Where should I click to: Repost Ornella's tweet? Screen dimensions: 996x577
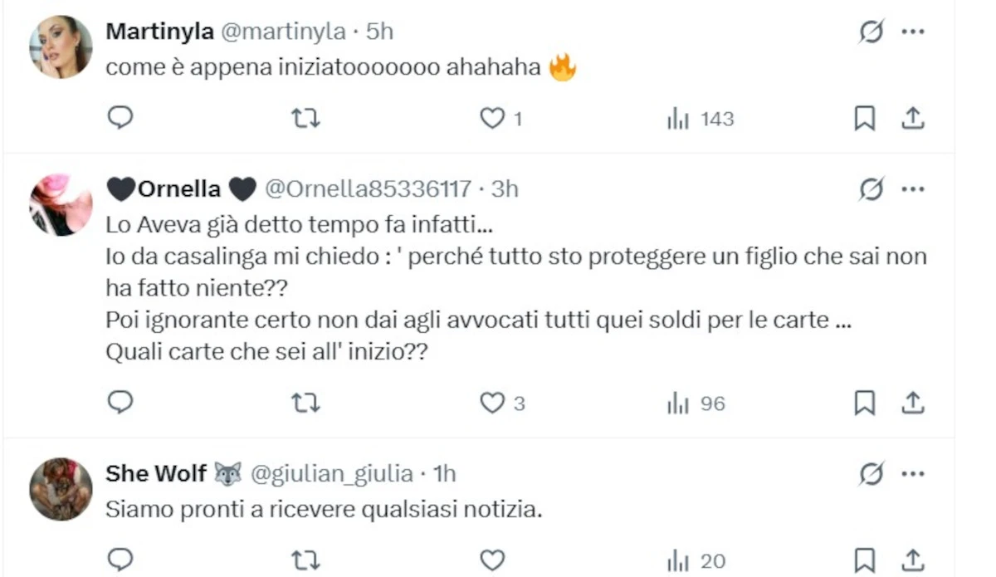[305, 403]
